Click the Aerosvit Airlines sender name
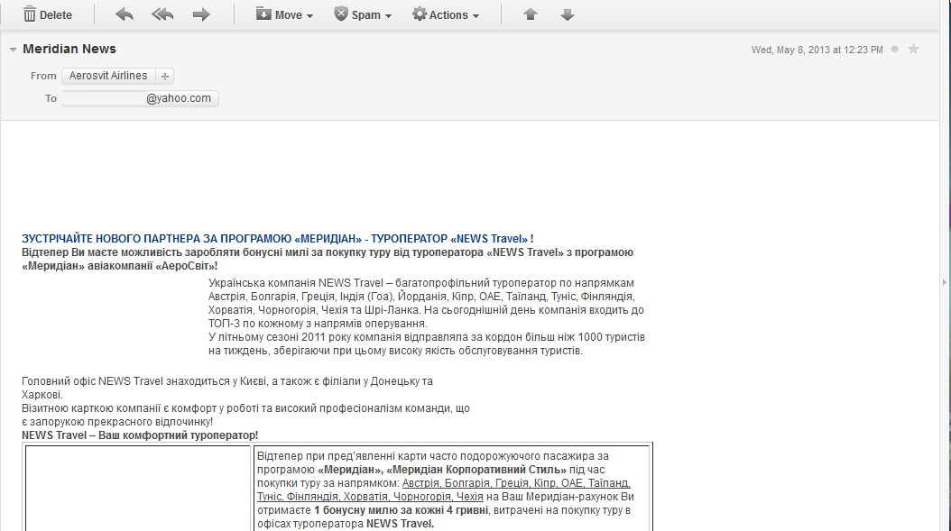The height and width of the screenshot is (531, 951). (108, 77)
